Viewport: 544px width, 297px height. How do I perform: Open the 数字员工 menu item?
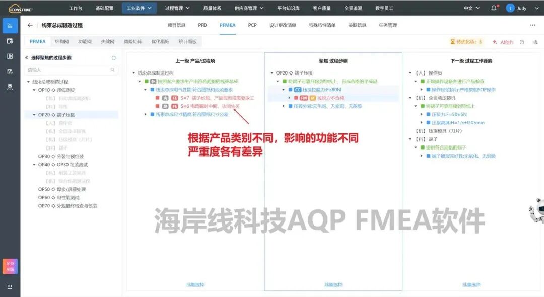384,8
